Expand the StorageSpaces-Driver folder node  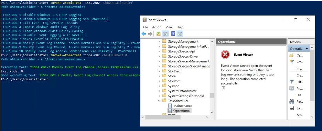[159, 56]
